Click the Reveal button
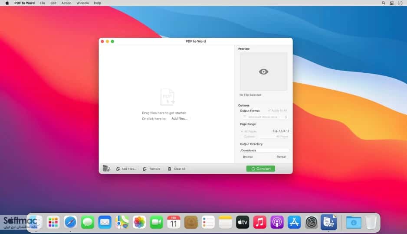The width and height of the screenshot is (407, 234). click(x=281, y=157)
